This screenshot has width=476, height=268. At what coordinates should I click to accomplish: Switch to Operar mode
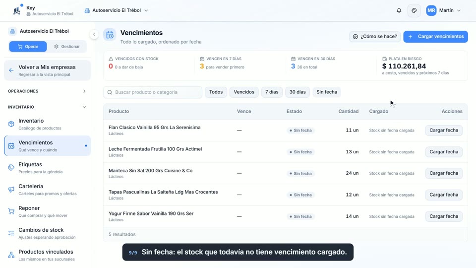pyautogui.click(x=28, y=47)
